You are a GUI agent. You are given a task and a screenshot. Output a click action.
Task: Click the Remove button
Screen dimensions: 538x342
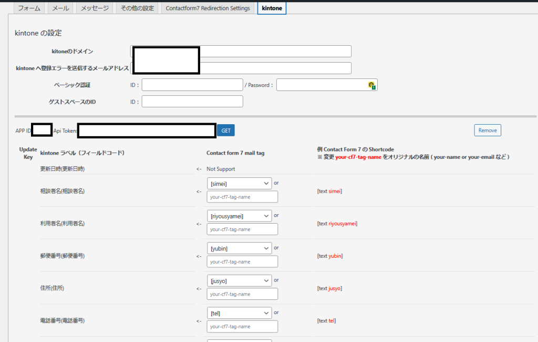tap(487, 130)
